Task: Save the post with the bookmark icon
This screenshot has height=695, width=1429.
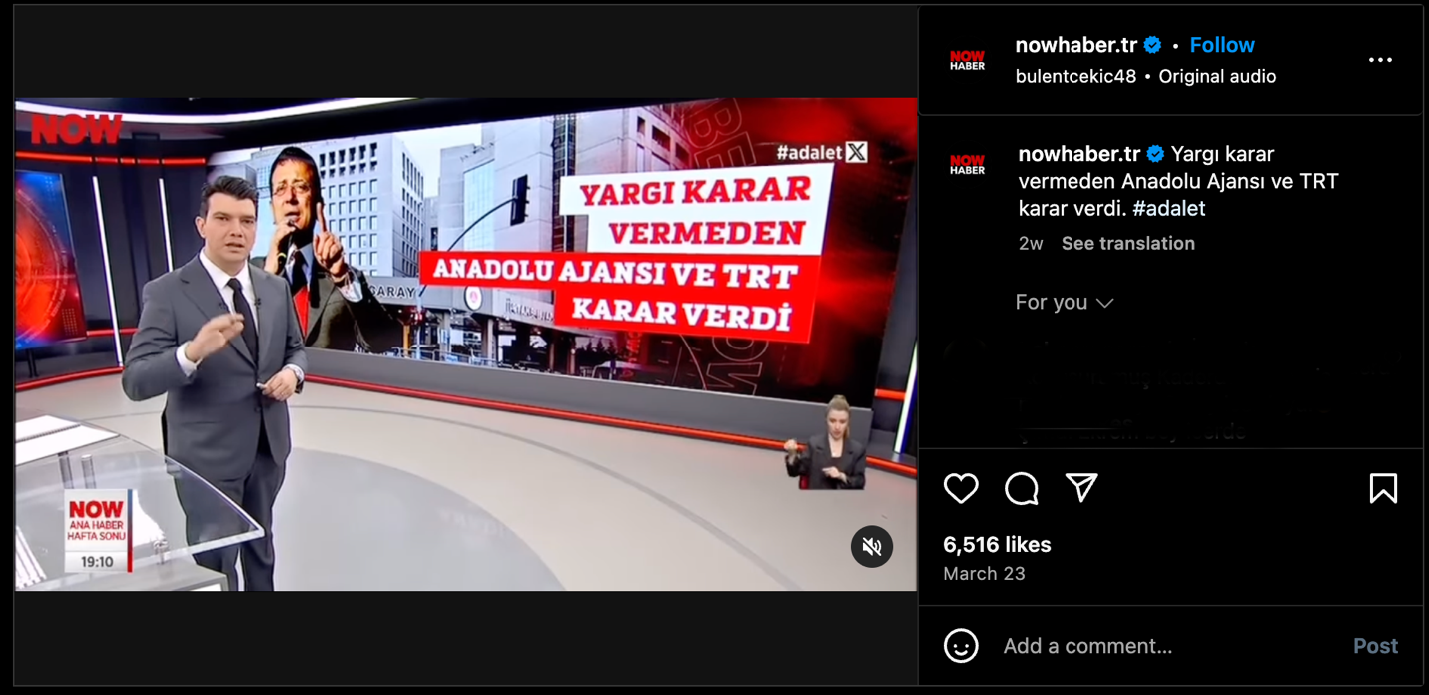Action: tap(1383, 488)
